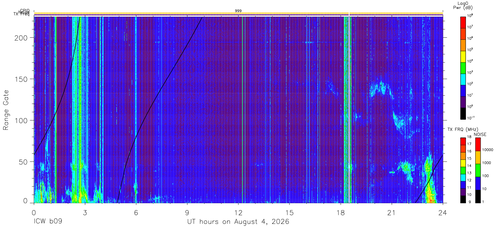Click the black band of NOISE colorbar
This screenshot has width=498, height=230.
[x=478, y=196]
